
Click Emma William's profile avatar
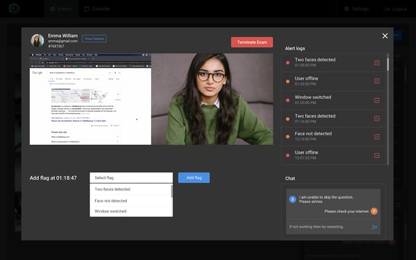[x=37, y=41]
